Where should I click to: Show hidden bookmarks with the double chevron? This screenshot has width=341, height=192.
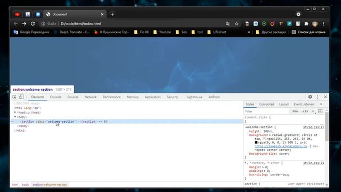[x=249, y=32]
